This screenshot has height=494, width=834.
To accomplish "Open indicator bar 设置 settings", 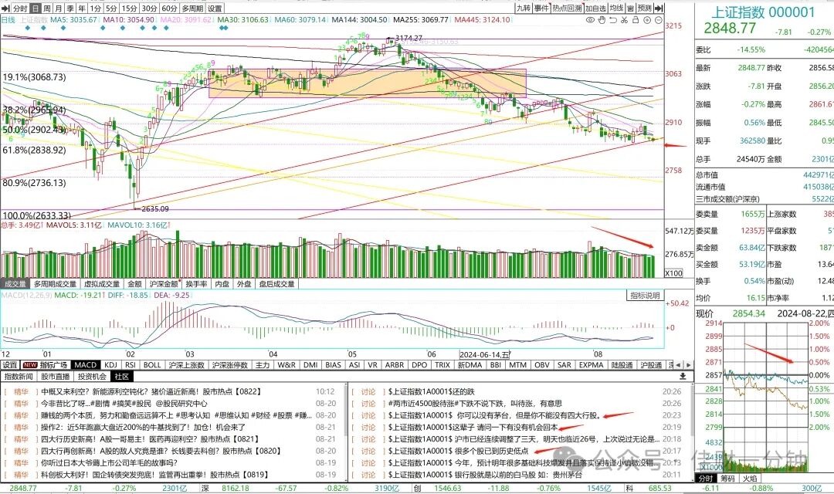I will pos(10,365).
